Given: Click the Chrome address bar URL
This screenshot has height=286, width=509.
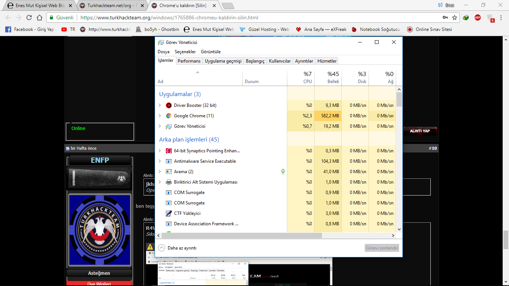Looking at the screenshot, I should 169,18.
